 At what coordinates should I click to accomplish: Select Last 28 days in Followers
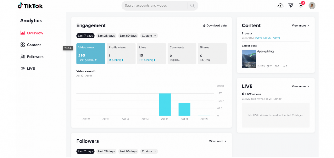(x=106, y=151)
